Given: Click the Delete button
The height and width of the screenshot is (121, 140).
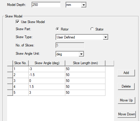Looking at the screenshot, I should 126,86.
